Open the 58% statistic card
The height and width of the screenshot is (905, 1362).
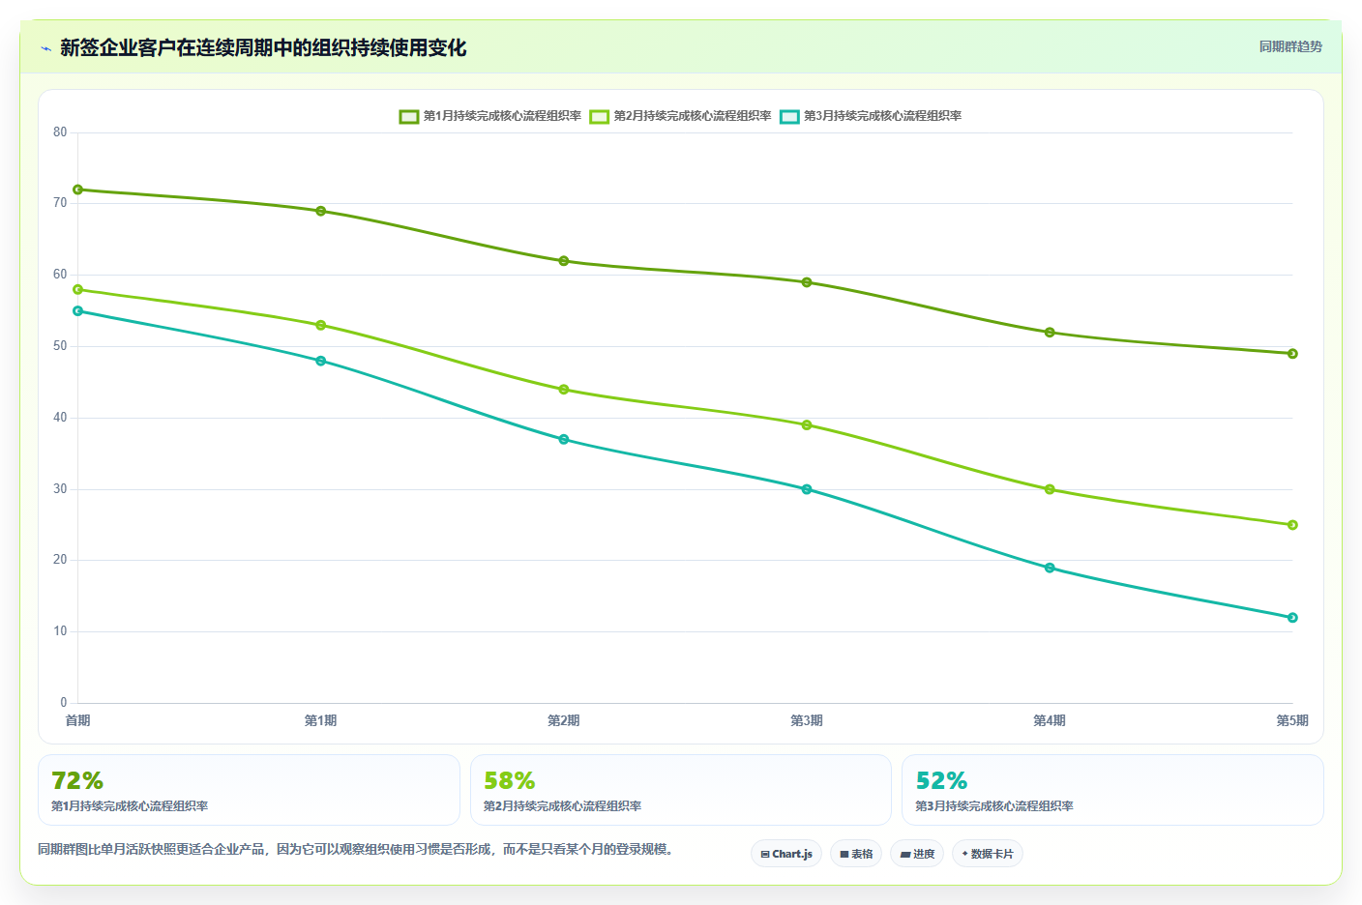(x=681, y=790)
